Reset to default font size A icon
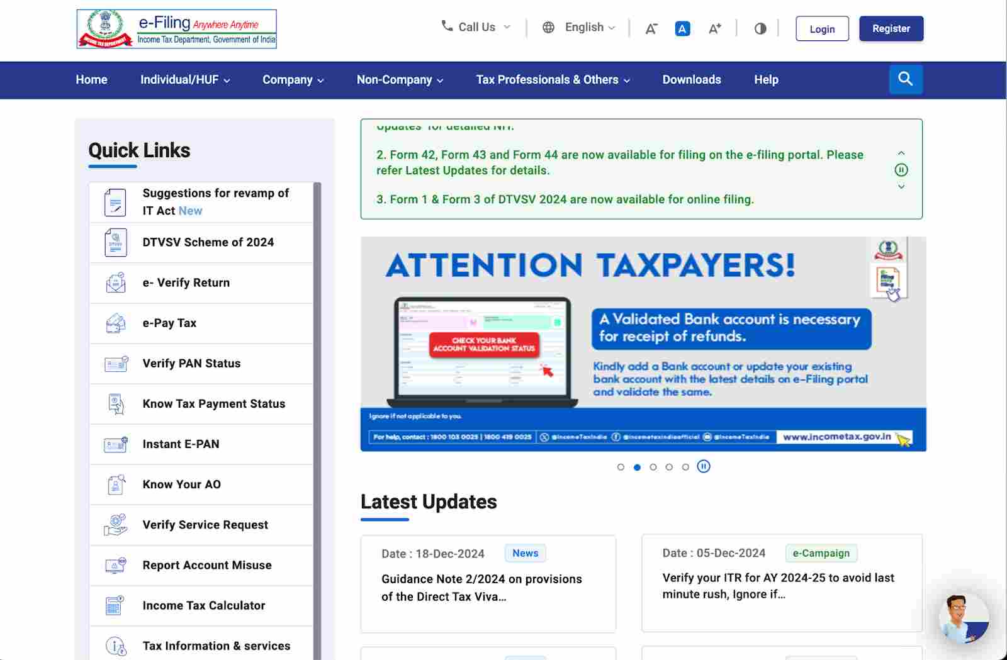 coord(682,28)
